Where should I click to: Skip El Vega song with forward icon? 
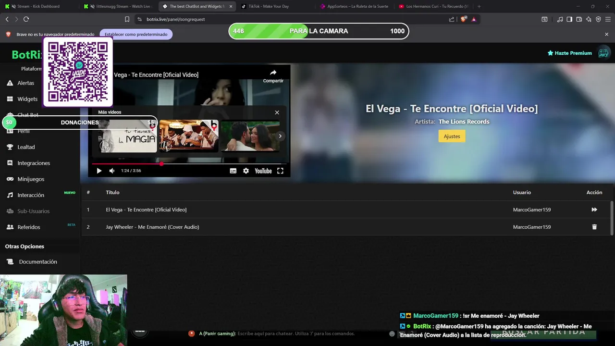click(594, 210)
